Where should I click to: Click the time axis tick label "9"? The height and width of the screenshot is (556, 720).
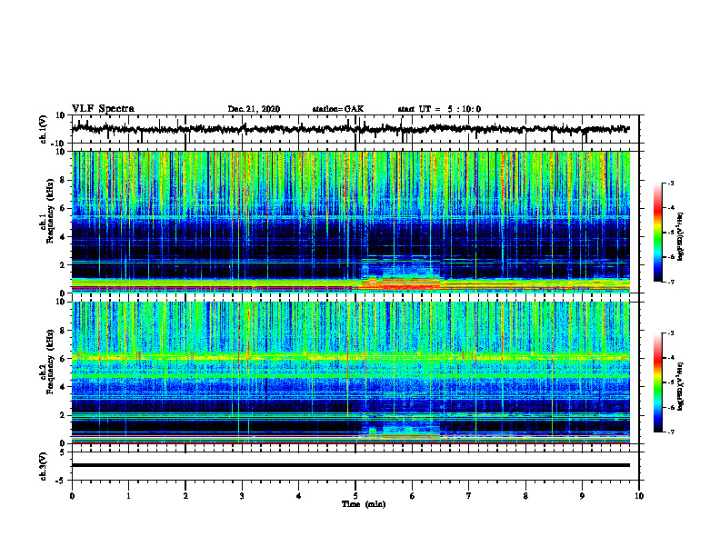(582, 496)
